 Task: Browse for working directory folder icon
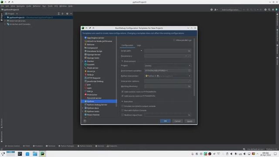189,86
